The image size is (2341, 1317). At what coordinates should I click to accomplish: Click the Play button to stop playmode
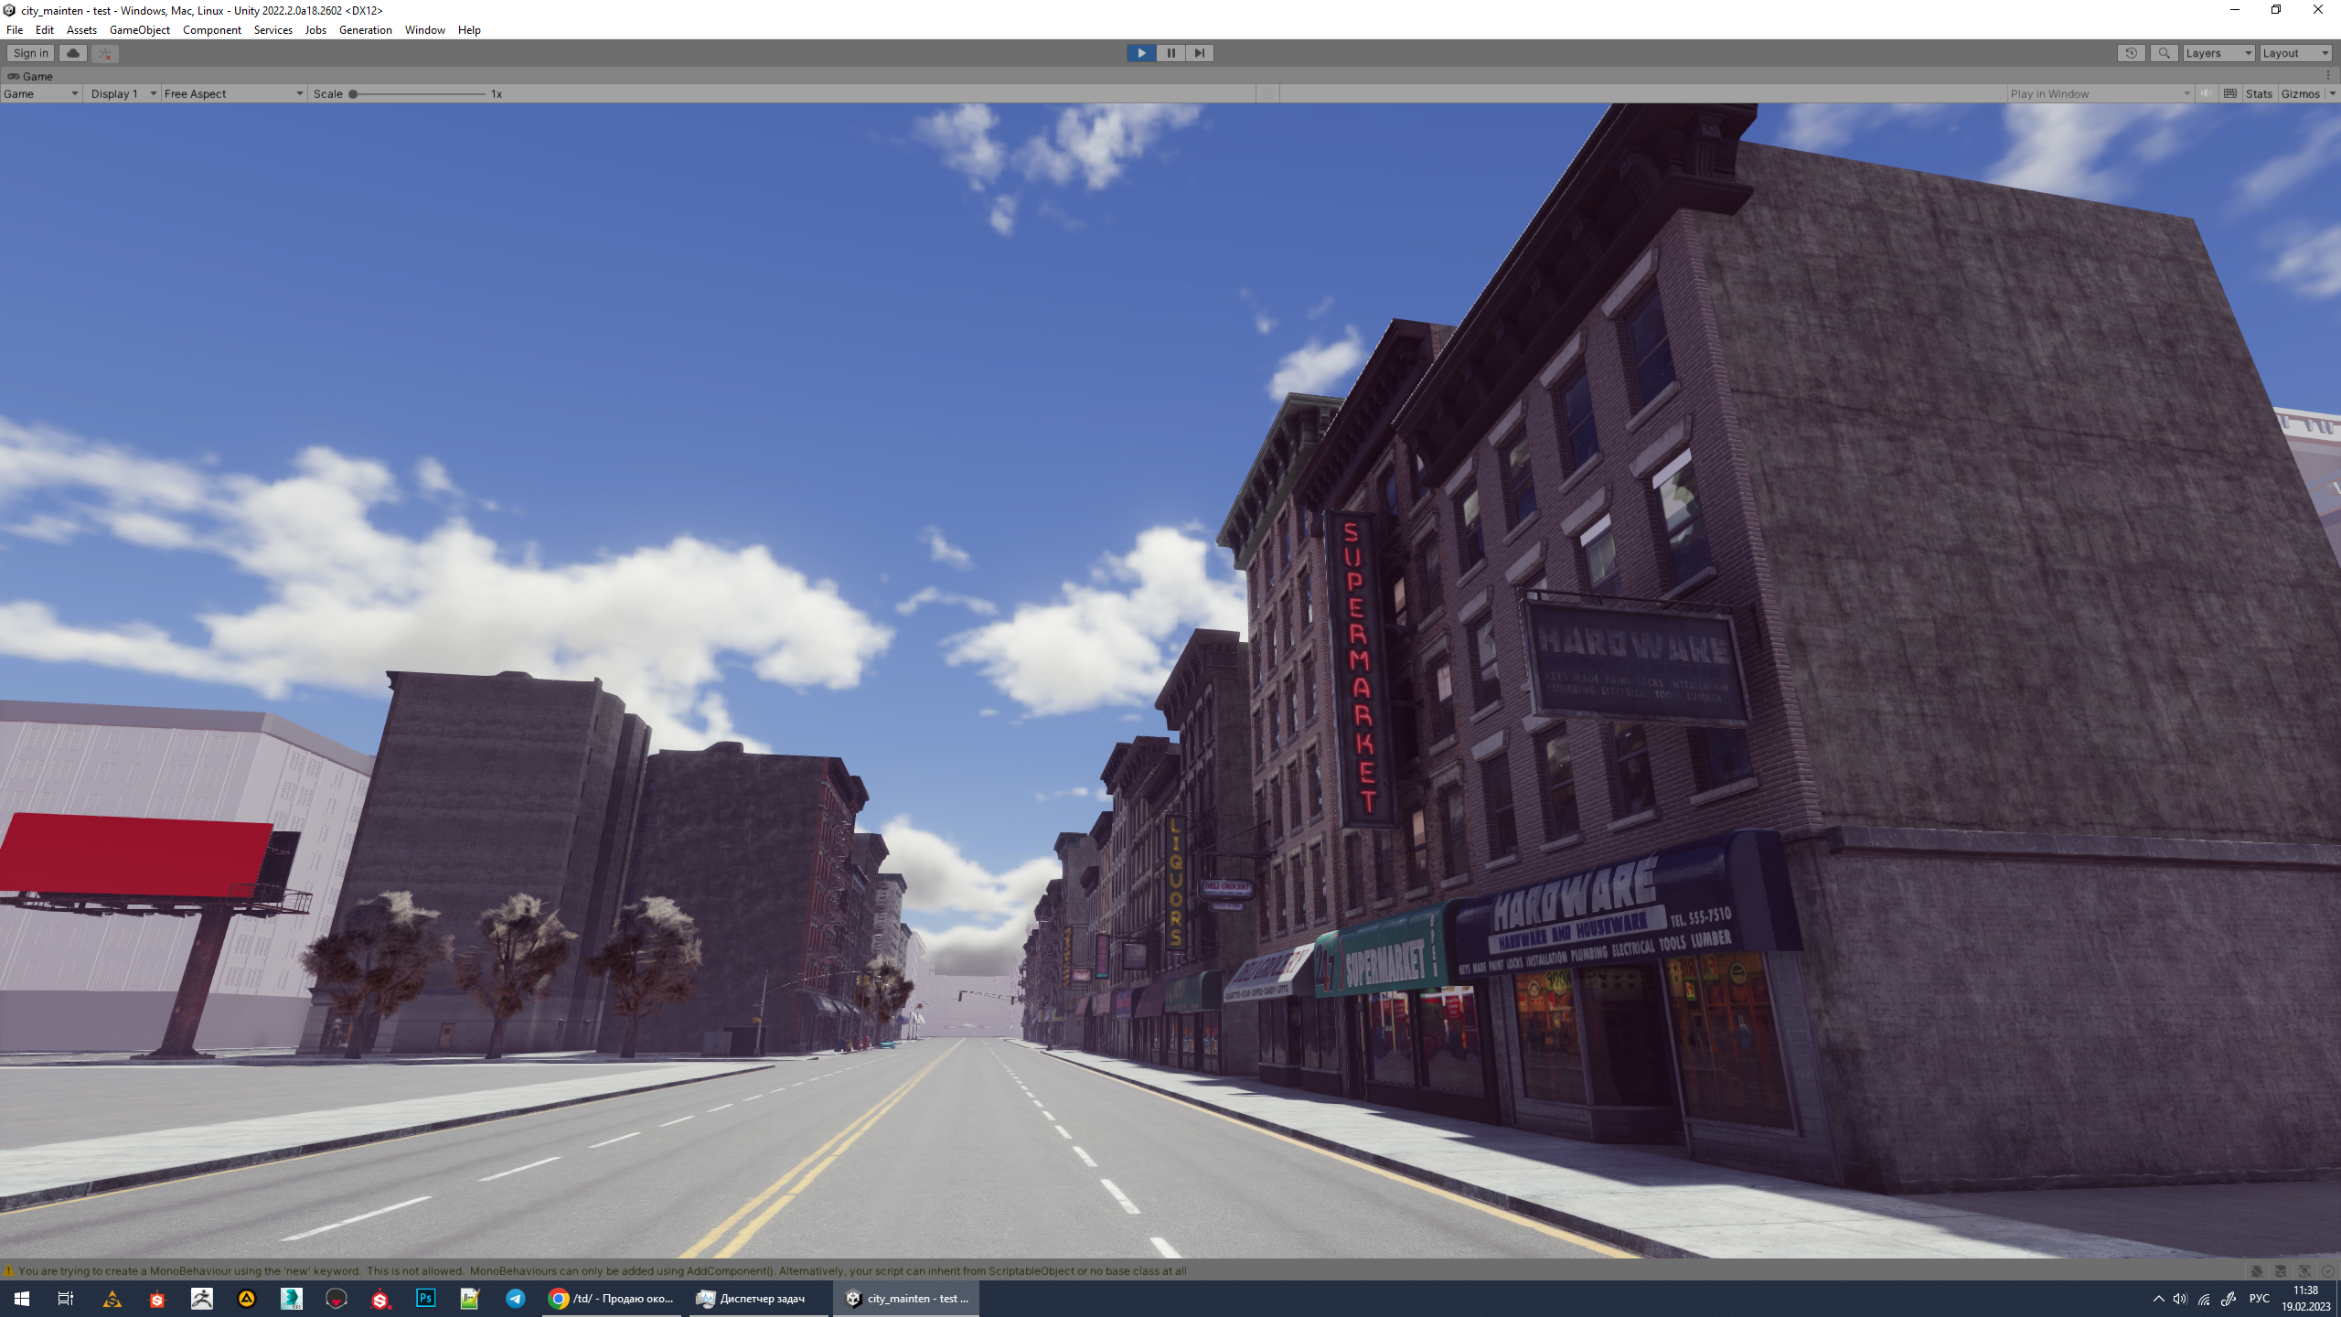1140,53
